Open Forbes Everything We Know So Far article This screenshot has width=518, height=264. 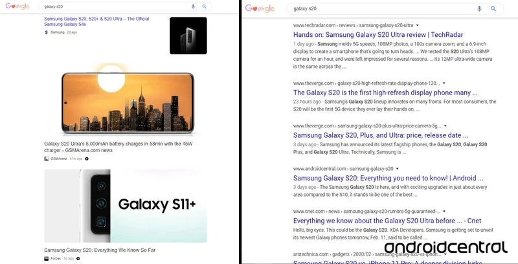(x=100, y=250)
